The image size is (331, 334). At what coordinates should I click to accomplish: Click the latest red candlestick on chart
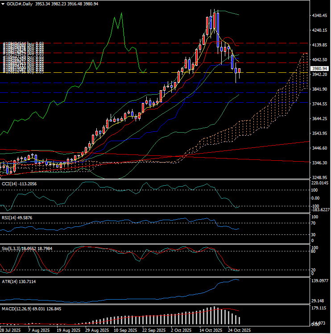pyautogui.click(x=240, y=71)
